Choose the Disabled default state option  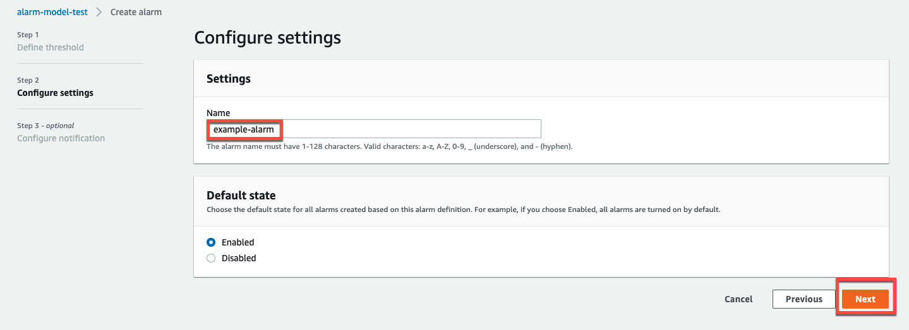coord(212,258)
